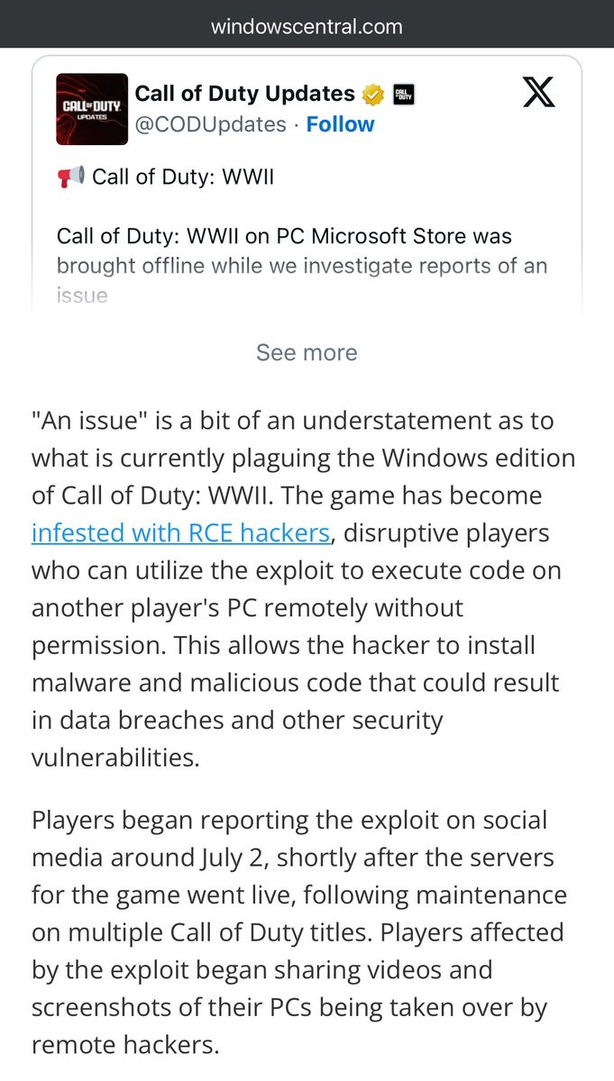Image resolution: width=614 pixels, height=1081 pixels.
Task: Open the @CODUpdates handle
Action: [211, 124]
